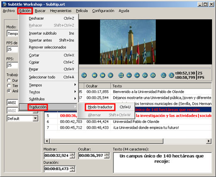The width and height of the screenshot is (216, 177).
Task: Open the first ANSI charset combo box
Action: tap(12, 103)
